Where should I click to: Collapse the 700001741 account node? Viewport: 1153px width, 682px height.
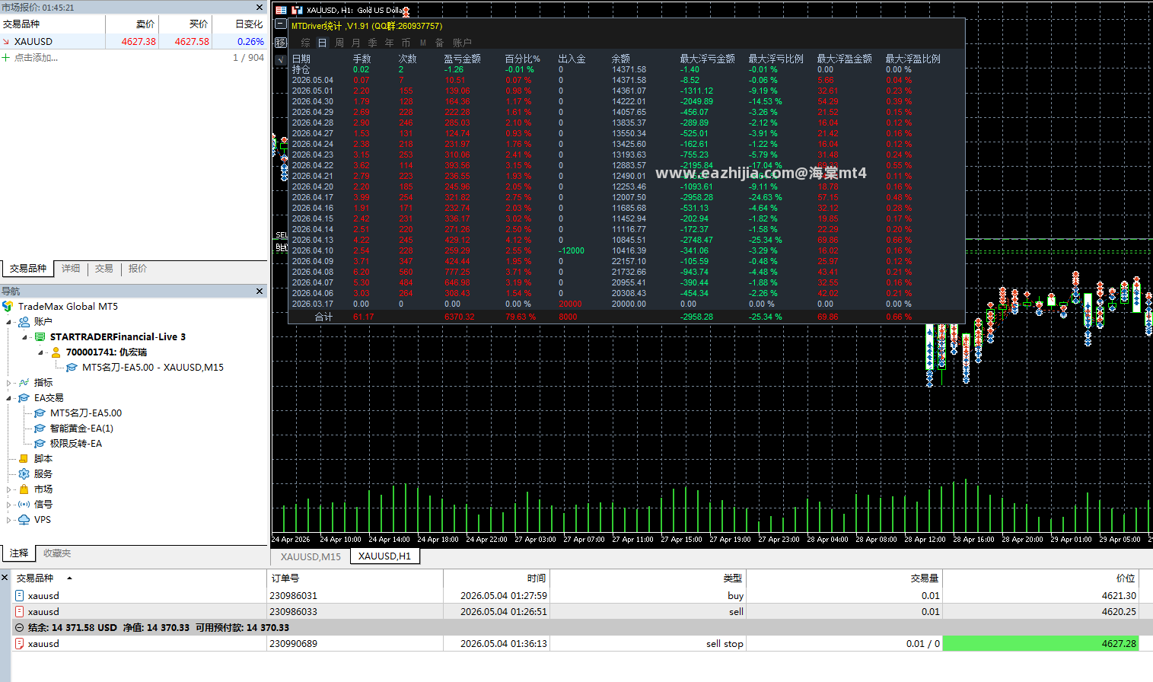point(41,352)
